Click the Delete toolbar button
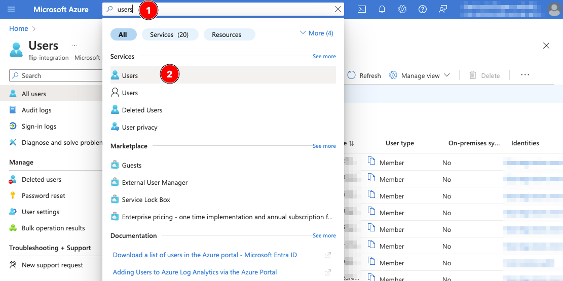 pyautogui.click(x=484, y=75)
